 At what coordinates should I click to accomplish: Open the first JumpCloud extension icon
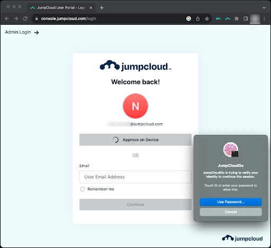218,19
